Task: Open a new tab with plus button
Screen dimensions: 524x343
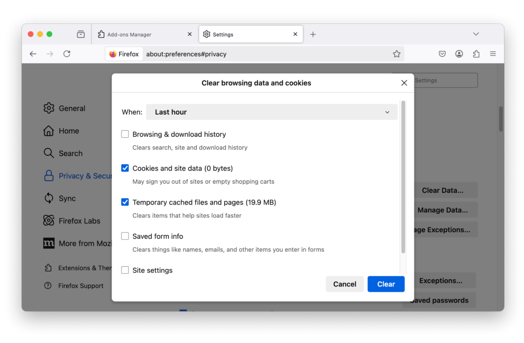Action: click(313, 35)
